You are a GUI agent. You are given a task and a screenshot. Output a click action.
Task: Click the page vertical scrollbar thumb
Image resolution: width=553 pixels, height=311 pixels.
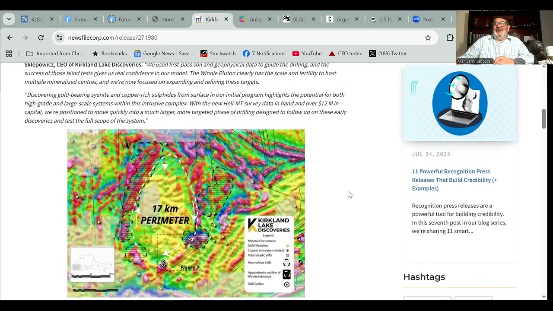tap(544, 119)
